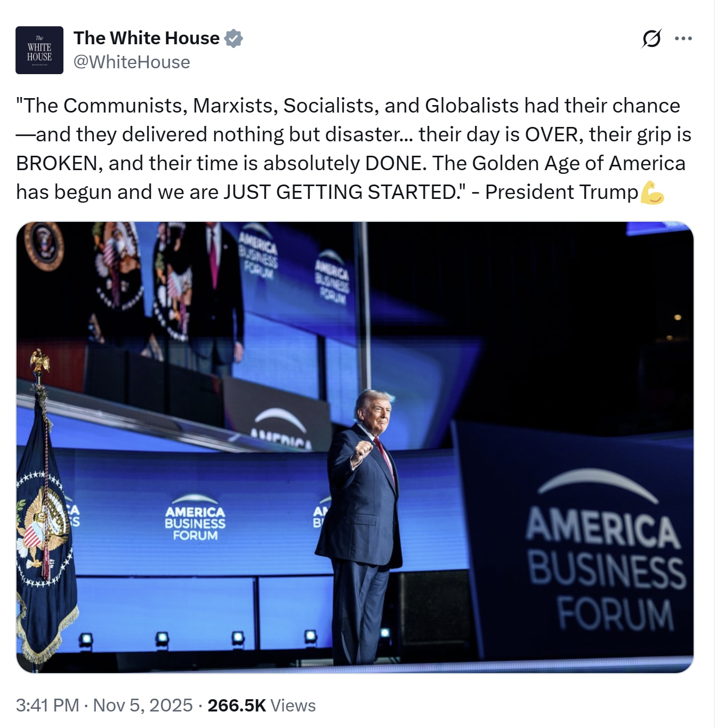Screen dimensions: 717x728
Task: Visit the @WhiteHouse handle link
Action: [132, 62]
